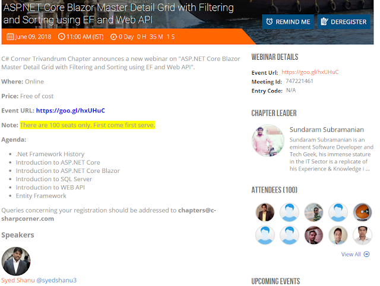Click speaker Syed Shanu's photo

[16, 261]
